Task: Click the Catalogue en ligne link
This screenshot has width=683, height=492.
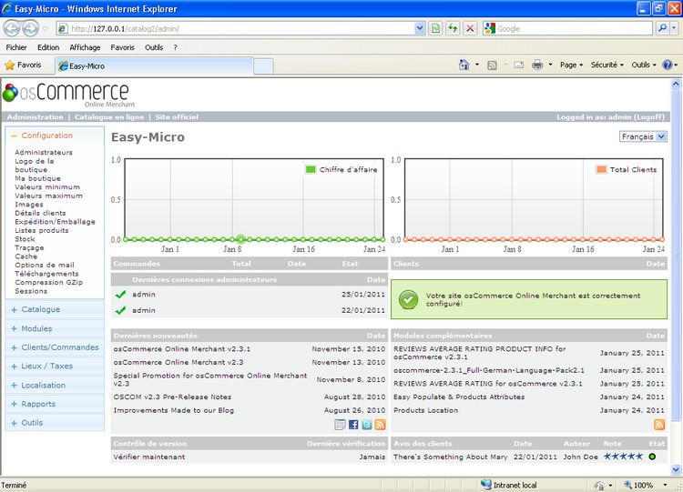Action: pyautogui.click(x=109, y=117)
